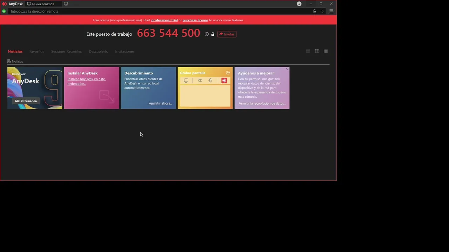Open the user profile icon in the title bar
This screenshot has height=252, width=449.
[x=299, y=4]
